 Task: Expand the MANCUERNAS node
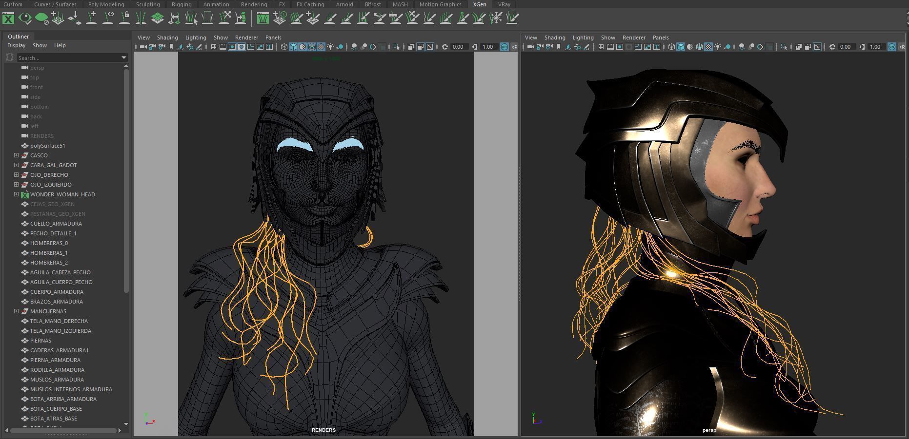point(16,311)
